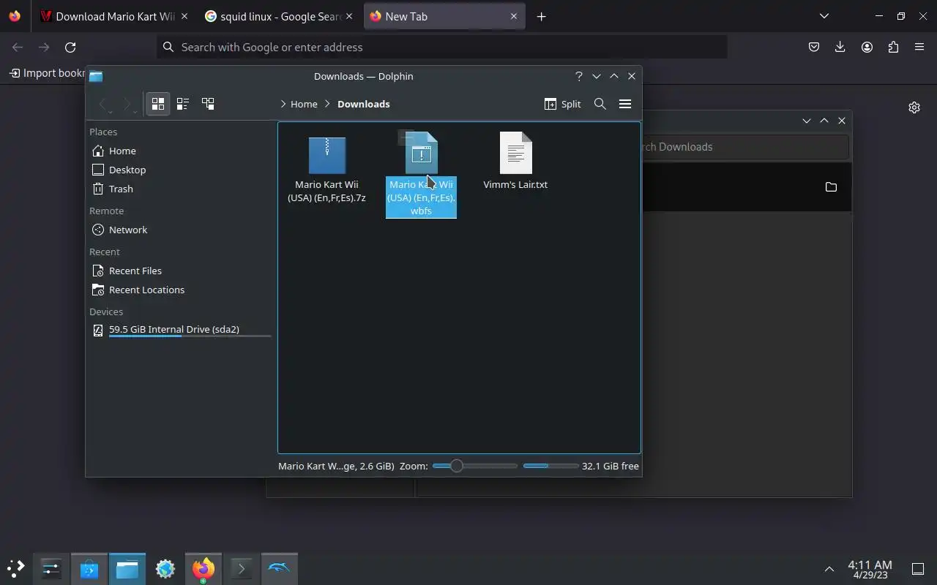Open Discover store from taskbar
Viewport: 937px width, 585px height.
coord(89,568)
